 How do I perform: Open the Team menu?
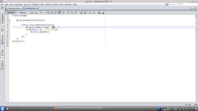click(55, 4)
